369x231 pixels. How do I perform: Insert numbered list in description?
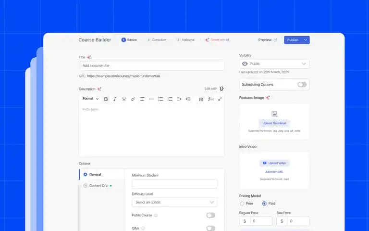170,99
